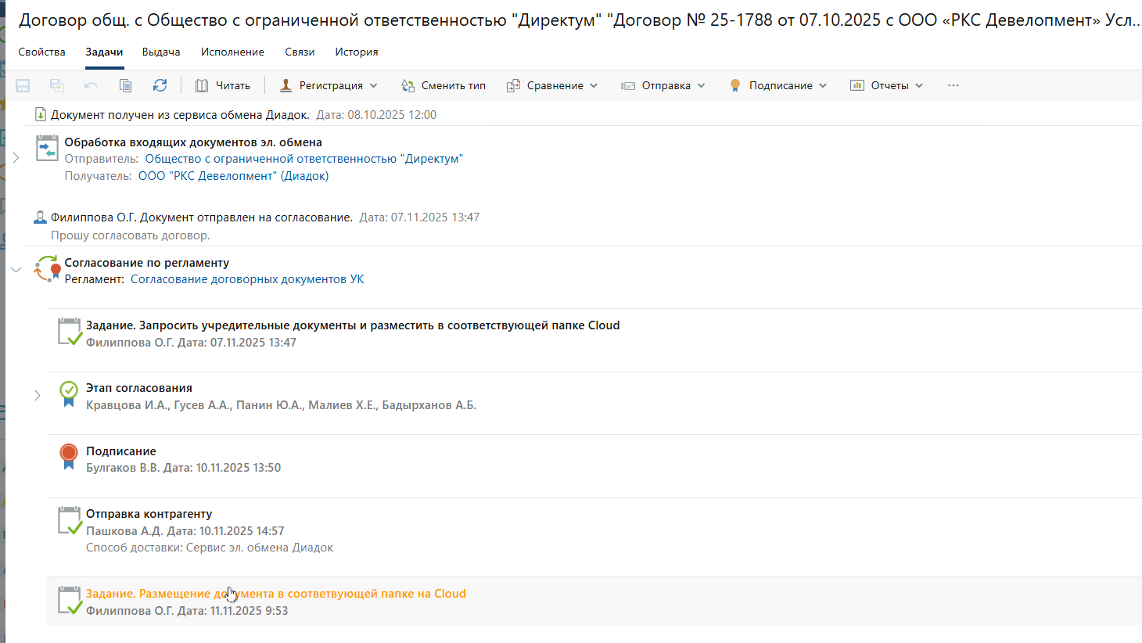Expand the Этап согласования item
The height and width of the screenshot is (643, 1142).
pos(37,396)
